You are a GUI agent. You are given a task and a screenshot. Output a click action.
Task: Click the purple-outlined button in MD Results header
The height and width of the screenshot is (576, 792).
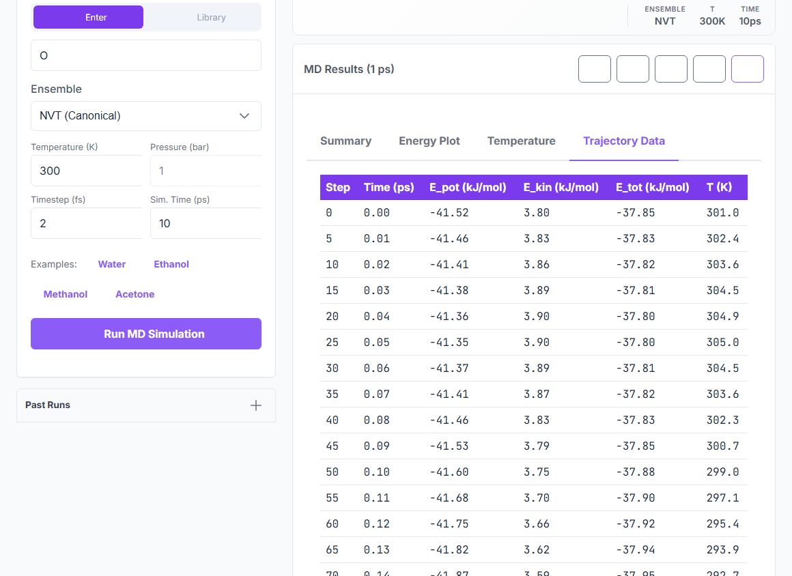748,69
